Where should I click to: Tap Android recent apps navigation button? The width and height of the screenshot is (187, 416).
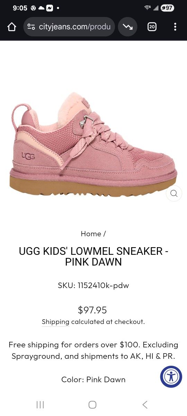[40, 405]
